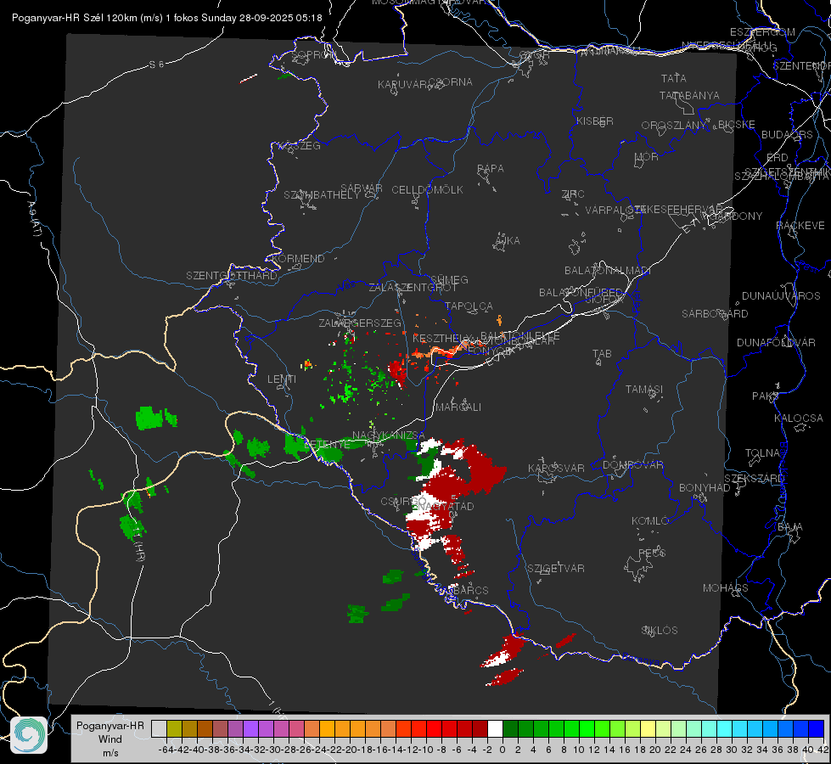Select the KORMEND label
This screenshot has width=831, height=764.
pos(298,259)
